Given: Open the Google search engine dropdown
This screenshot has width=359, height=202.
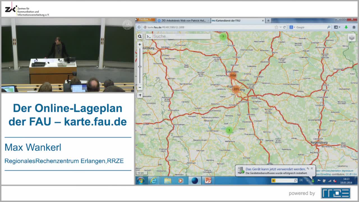Looking at the screenshot, I should coord(294,27).
